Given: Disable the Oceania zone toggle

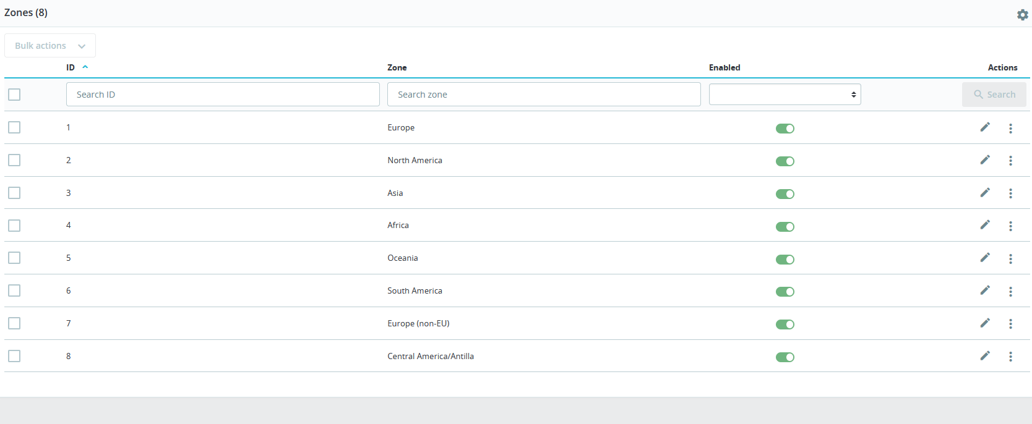Looking at the screenshot, I should point(785,260).
